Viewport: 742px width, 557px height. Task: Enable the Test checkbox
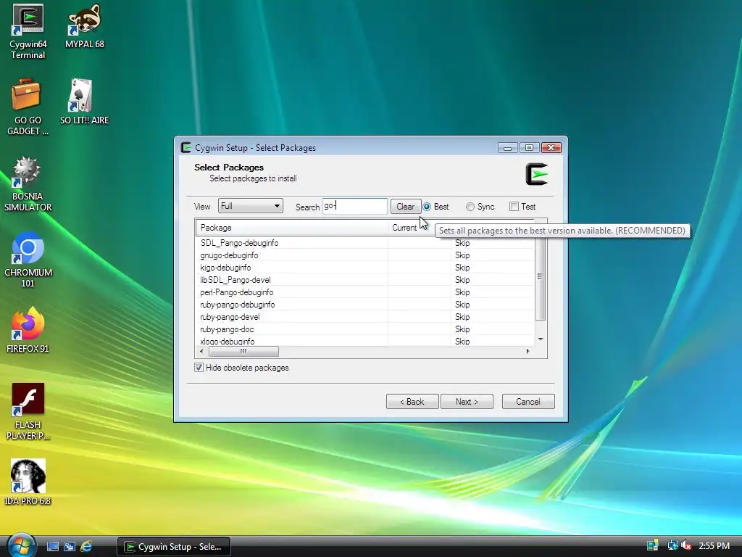514,207
